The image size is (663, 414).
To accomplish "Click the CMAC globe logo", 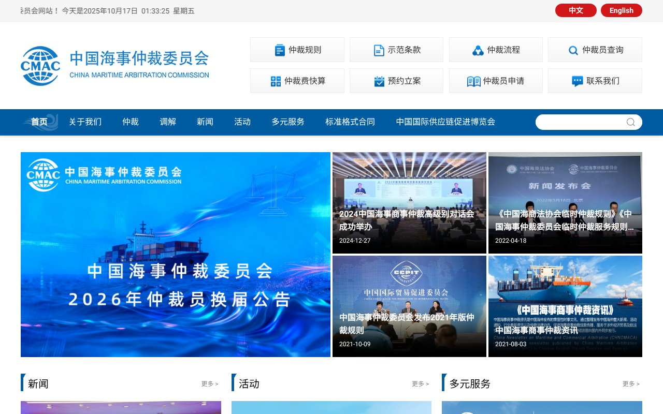I will [40, 65].
